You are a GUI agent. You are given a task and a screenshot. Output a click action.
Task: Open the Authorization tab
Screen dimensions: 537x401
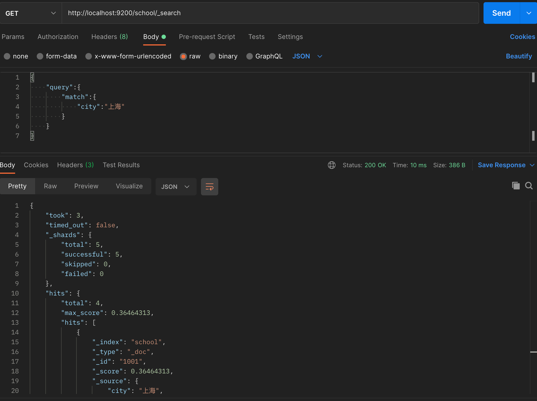click(58, 37)
